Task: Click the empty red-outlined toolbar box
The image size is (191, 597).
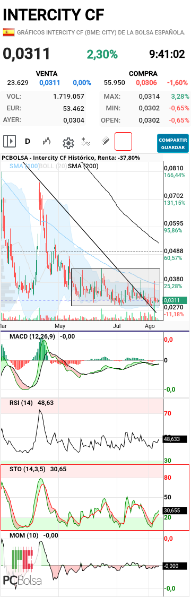Action: (123, 142)
